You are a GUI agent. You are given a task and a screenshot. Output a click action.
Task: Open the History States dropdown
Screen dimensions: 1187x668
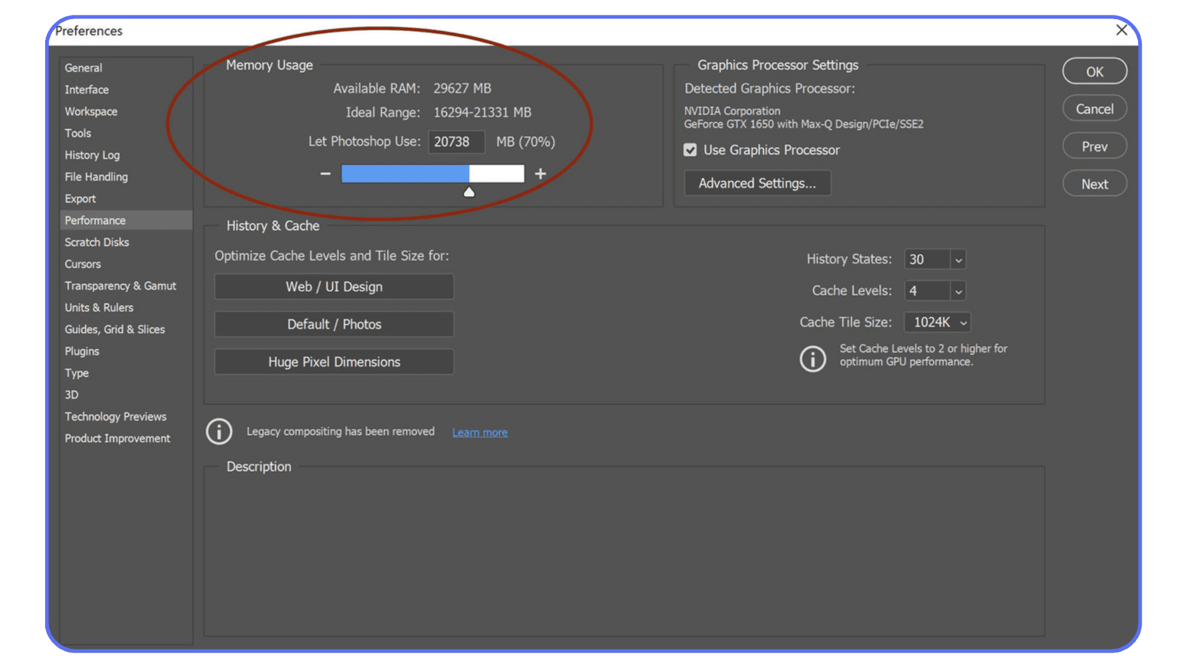(958, 259)
